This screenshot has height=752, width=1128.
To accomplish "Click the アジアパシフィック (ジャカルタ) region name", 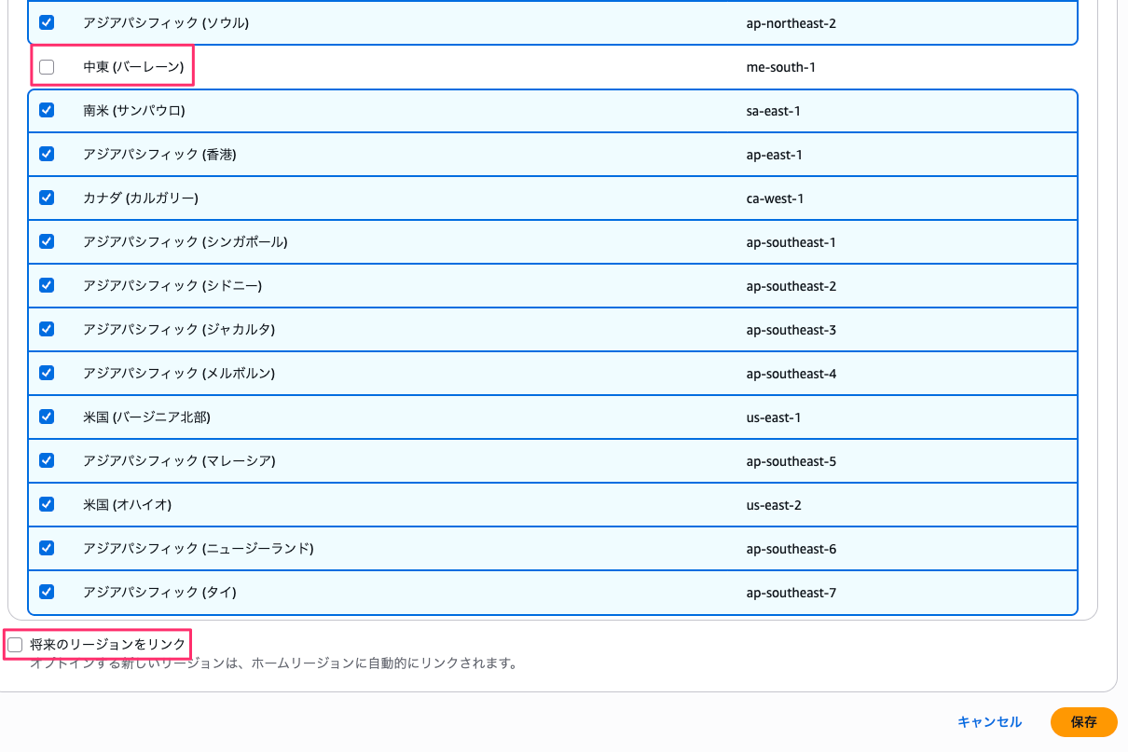I will (179, 330).
